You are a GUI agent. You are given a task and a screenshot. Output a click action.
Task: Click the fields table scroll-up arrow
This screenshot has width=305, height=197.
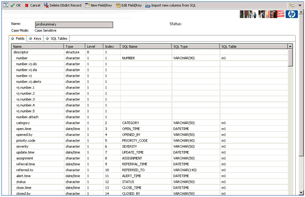tap(290, 46)
